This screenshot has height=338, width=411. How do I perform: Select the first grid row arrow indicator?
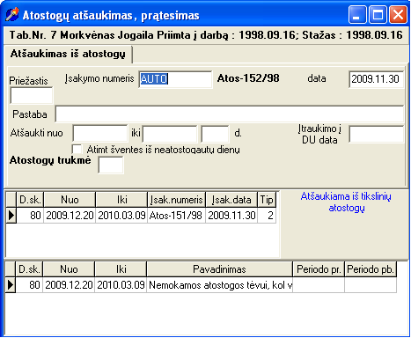11,216
